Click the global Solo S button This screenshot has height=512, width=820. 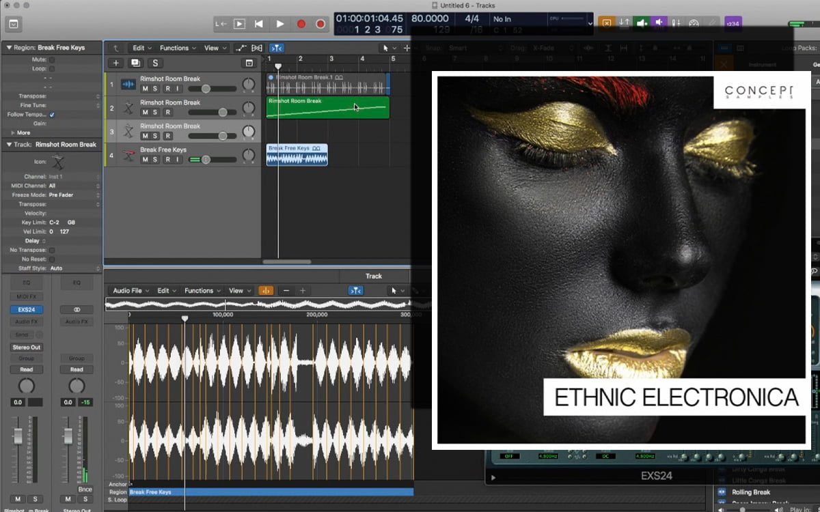pyautogui.click(x=155, y=63)
